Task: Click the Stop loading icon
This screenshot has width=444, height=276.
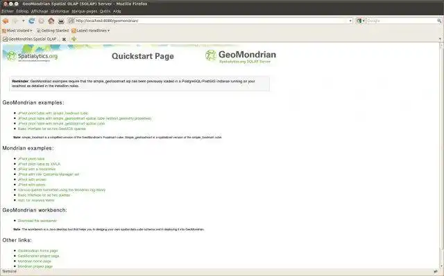Action: click(x=42, y=21)
